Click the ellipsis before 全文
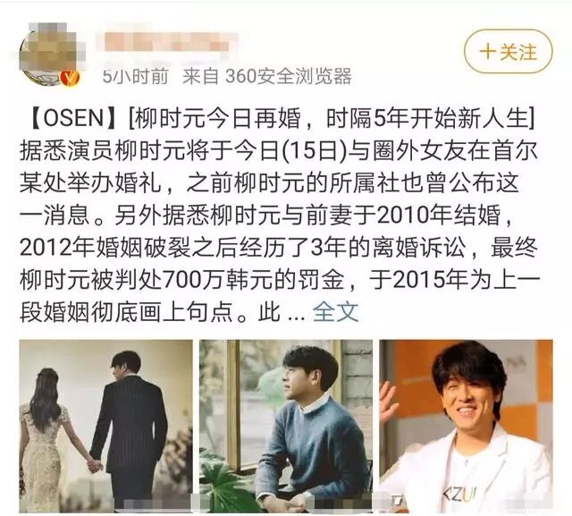This screenshot has height=516, width=572. (296, 316)
